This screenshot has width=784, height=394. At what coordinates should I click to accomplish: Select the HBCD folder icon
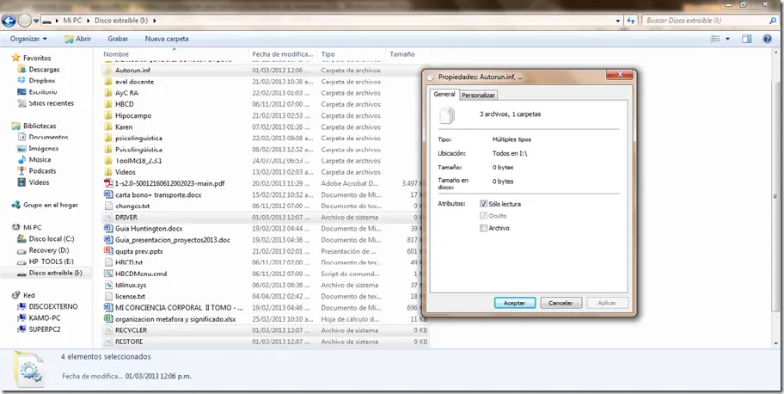(x=108, y=104)
